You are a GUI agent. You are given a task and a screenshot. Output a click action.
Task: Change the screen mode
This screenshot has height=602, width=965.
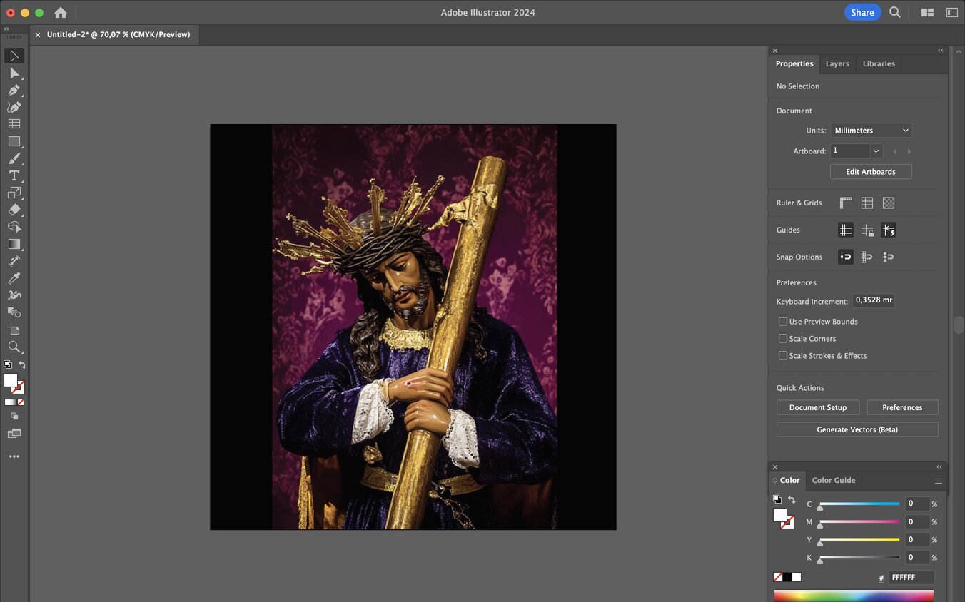coord(14,433)
